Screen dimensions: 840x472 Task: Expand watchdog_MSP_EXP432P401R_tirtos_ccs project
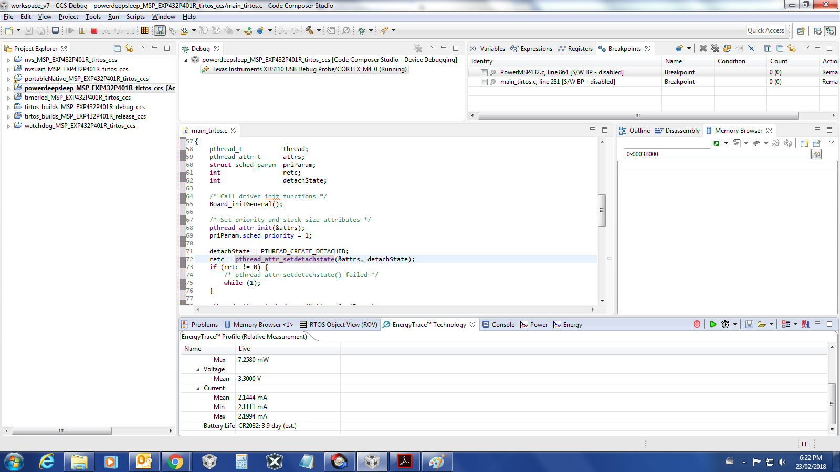(8, 126)
